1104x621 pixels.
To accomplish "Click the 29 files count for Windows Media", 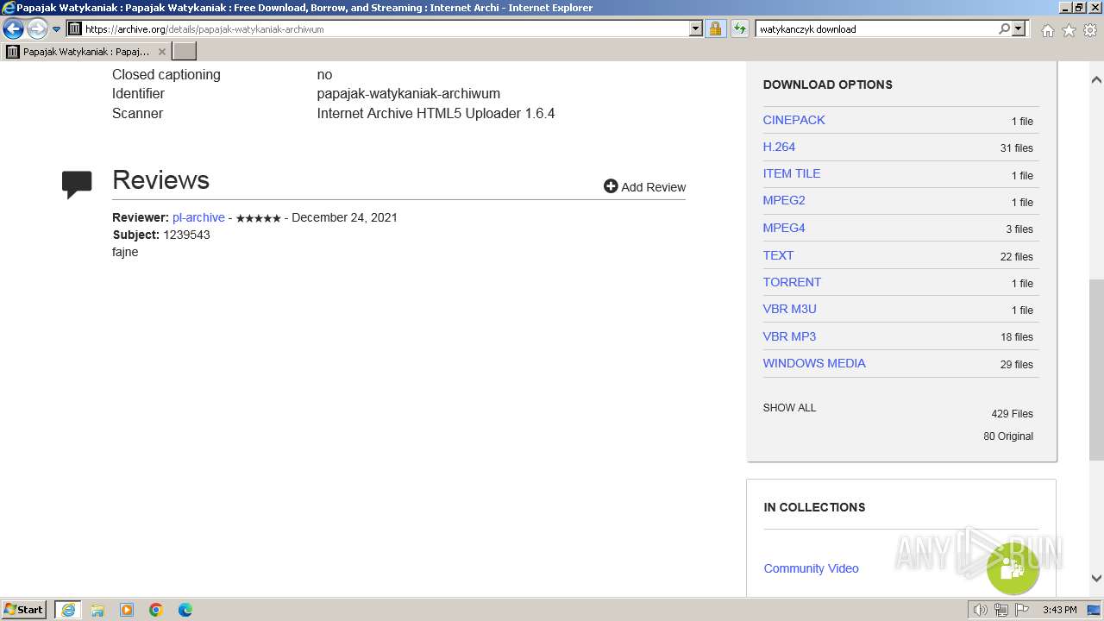I will click(1016, 365).
